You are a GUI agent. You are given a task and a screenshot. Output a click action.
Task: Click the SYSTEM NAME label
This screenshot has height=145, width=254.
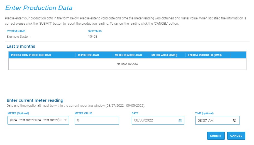[16, 31]
